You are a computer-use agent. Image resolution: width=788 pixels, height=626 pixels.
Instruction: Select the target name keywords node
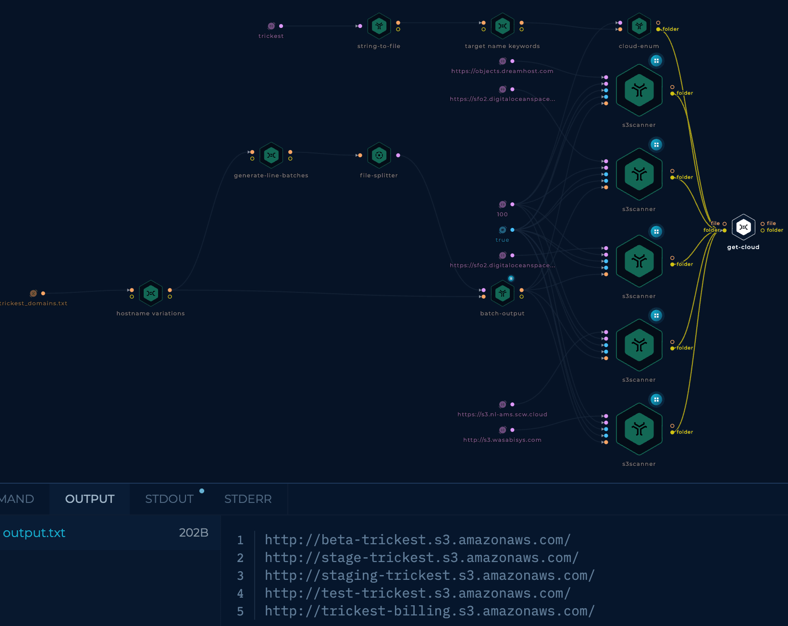(x=503, y=26)
